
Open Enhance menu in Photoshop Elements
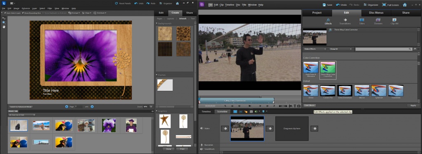[26, 8]
